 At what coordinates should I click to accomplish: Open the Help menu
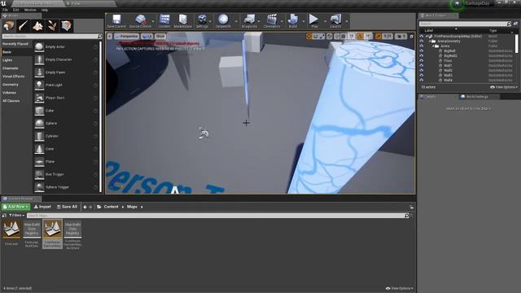point(45,10)
